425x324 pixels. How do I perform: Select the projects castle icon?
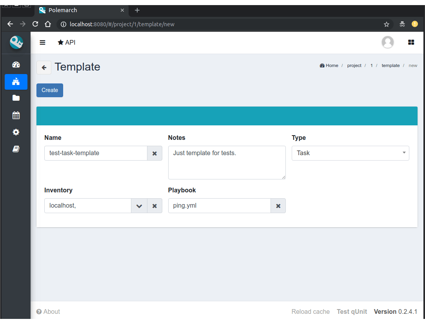click(x=16, y=81)
